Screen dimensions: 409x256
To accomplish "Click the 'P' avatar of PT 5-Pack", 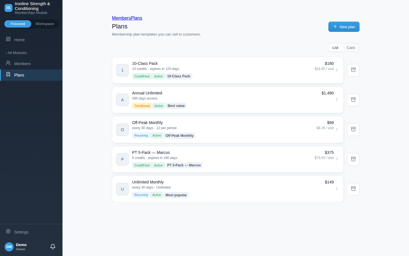I will pyautogui.click(x=122, y=159).
